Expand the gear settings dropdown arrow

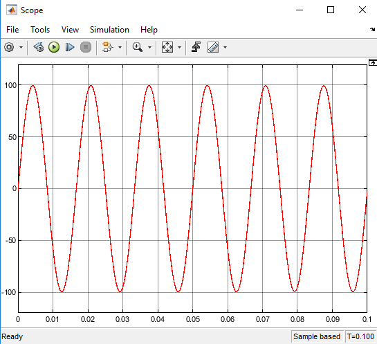pyautogui.click(x=21, y=47)
